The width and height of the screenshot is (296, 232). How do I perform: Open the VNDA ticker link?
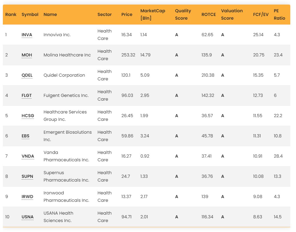point(28,156)
